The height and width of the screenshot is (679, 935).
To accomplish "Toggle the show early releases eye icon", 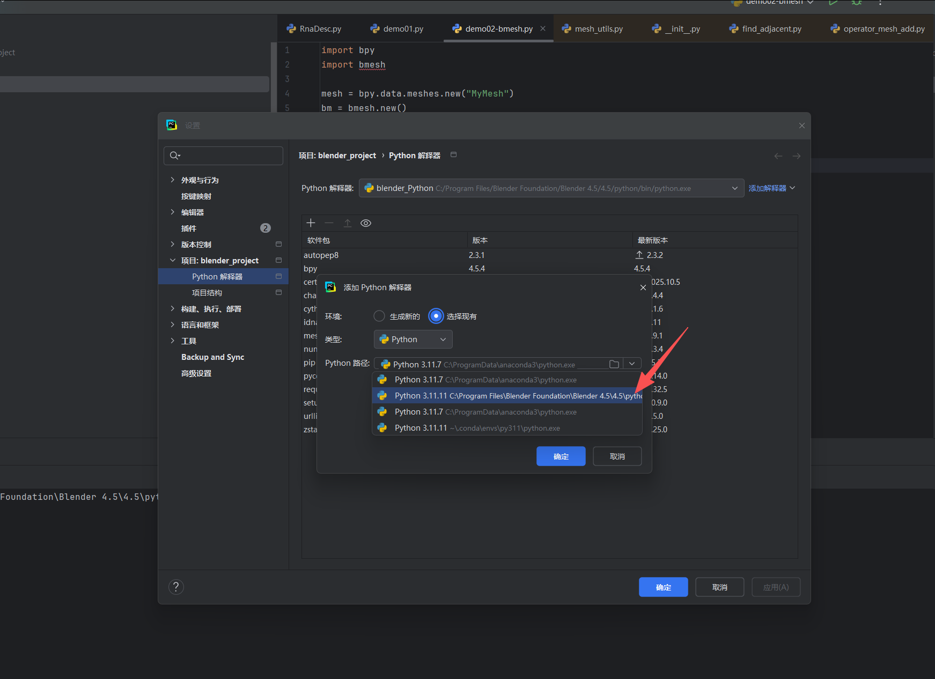I will (366, 223).
